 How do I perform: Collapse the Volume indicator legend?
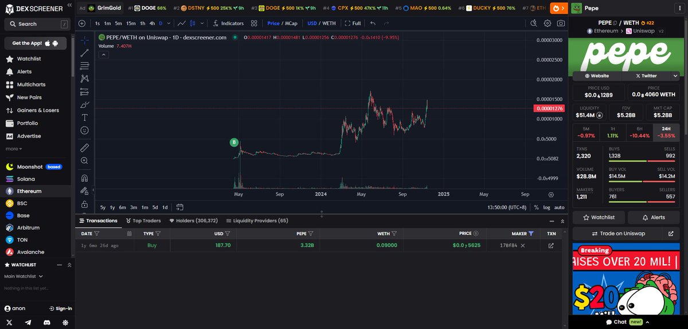tap(104, 54)
